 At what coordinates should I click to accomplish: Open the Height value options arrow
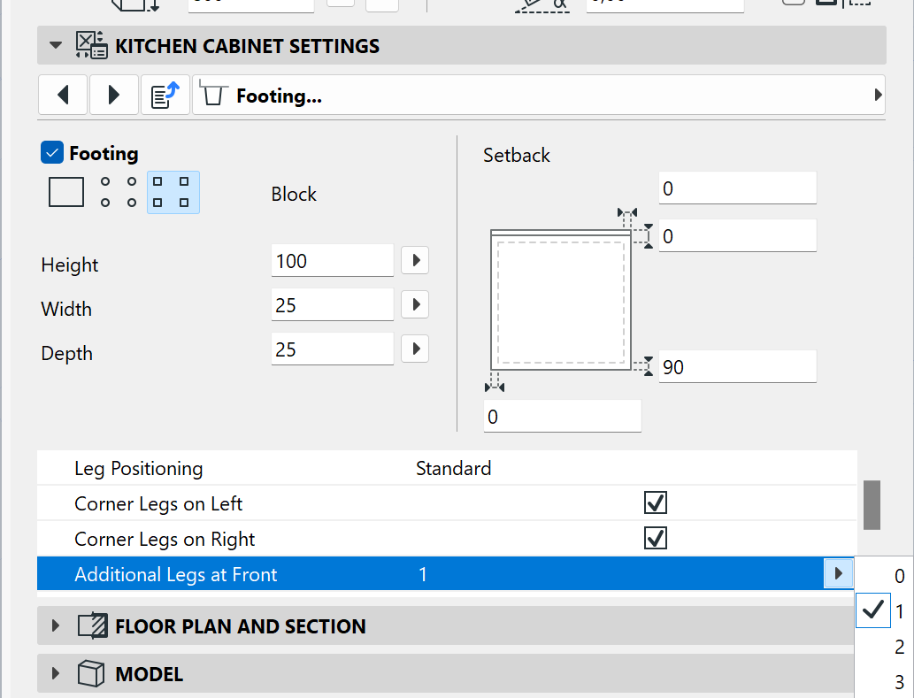point(414,260)
